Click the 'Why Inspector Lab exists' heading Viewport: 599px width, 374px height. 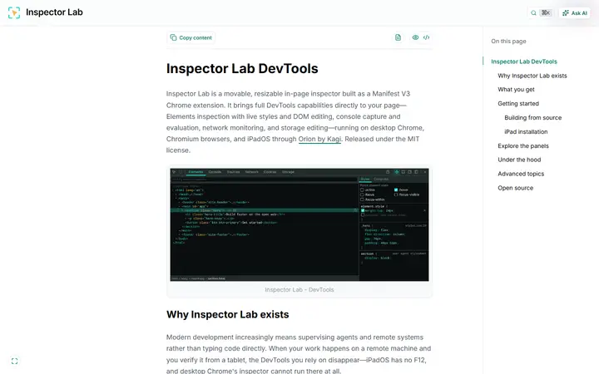pos(228,314)
